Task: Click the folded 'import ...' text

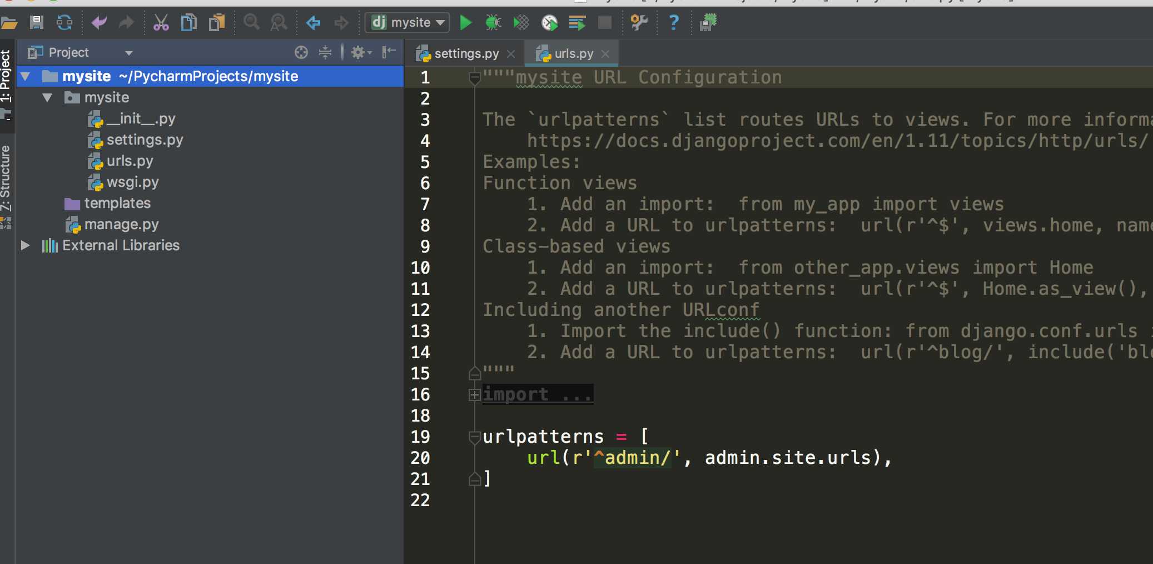Action: coord(538,394)
